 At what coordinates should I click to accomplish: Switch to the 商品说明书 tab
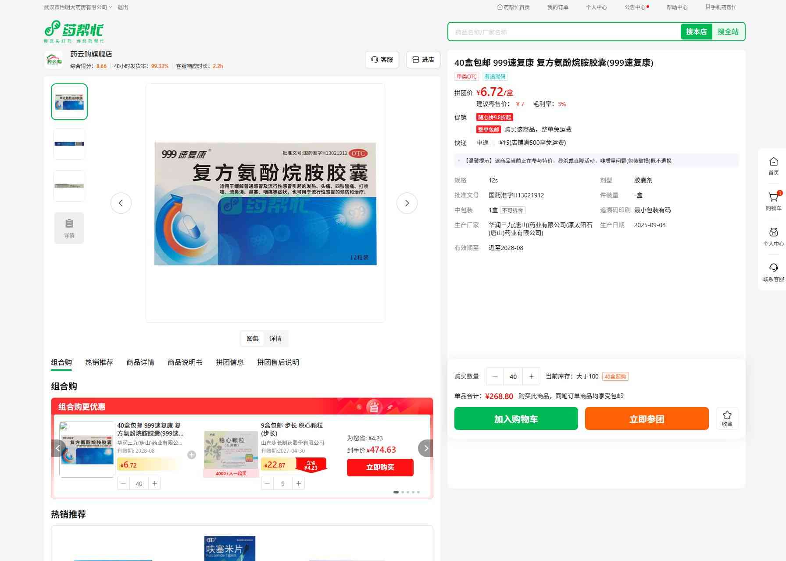(185, 362)
